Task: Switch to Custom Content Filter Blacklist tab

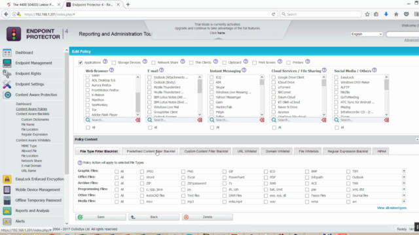Action: [206, 151]
